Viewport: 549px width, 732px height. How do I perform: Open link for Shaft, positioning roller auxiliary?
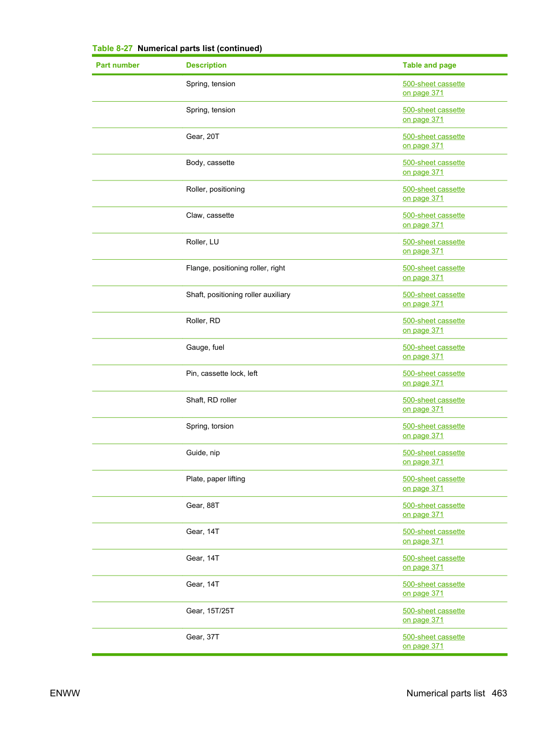434,299
